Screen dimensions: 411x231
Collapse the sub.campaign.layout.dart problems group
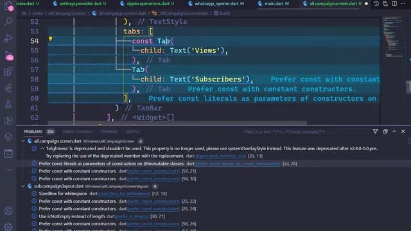(x=23, y=186)
